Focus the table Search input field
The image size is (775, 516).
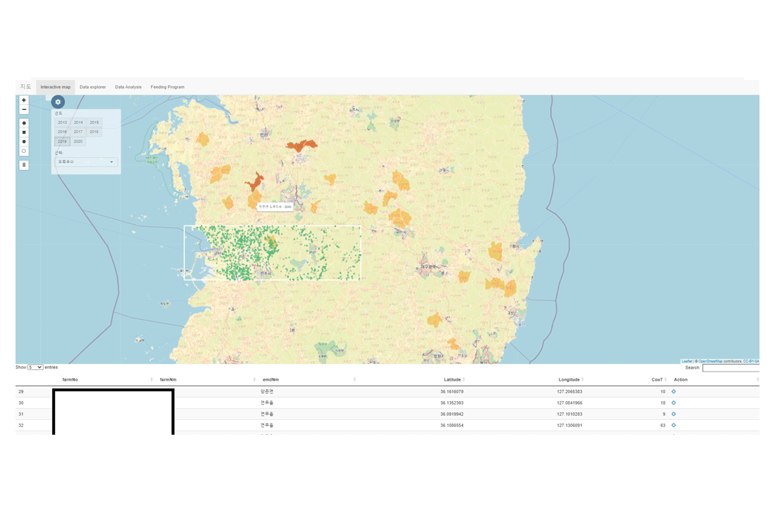730,368
